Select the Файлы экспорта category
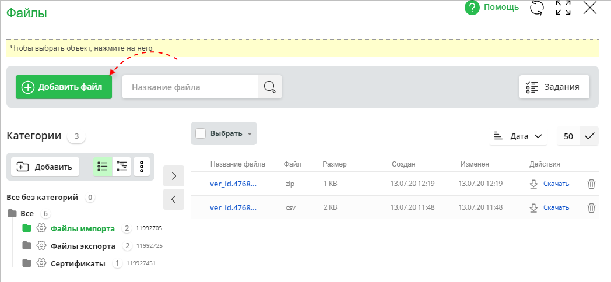 [x=83, y=246]
